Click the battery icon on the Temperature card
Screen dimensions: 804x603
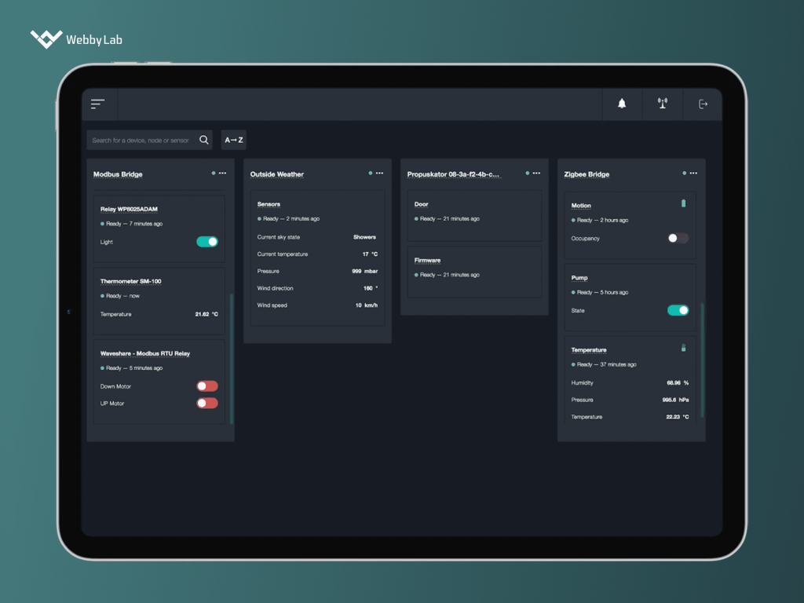click(x=682, y=347)
